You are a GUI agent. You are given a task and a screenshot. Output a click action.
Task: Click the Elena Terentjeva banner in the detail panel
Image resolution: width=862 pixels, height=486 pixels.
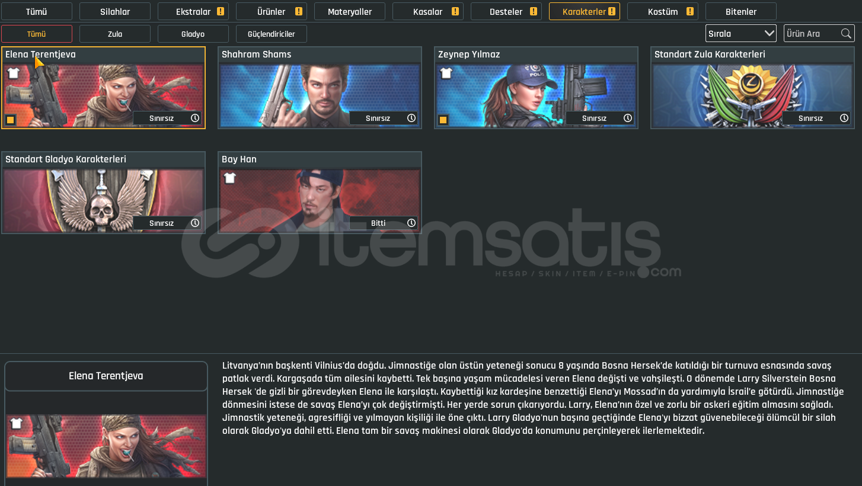click(106, 446)
